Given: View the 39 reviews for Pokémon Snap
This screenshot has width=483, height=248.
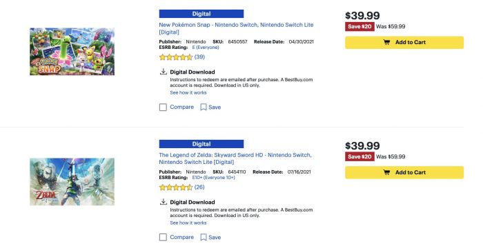Looking at the screenshot, I should (199, 57).
